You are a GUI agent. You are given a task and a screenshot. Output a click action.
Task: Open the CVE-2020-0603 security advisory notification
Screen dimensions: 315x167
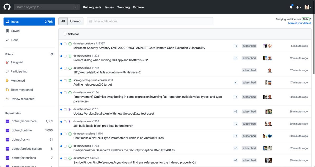(x=139, y=48)
